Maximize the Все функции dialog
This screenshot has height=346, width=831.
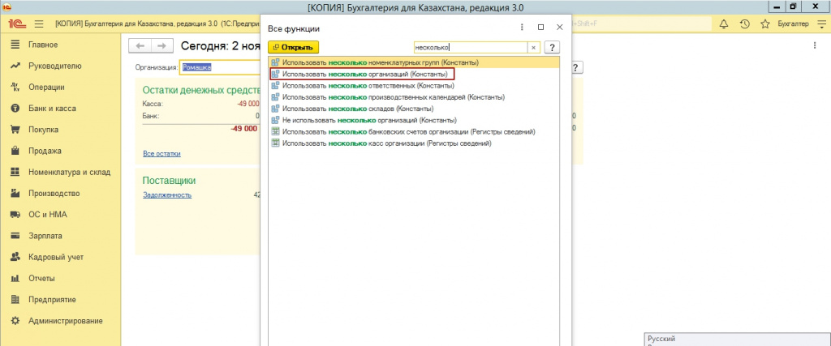pyautogui.click(x=540, y=27)
